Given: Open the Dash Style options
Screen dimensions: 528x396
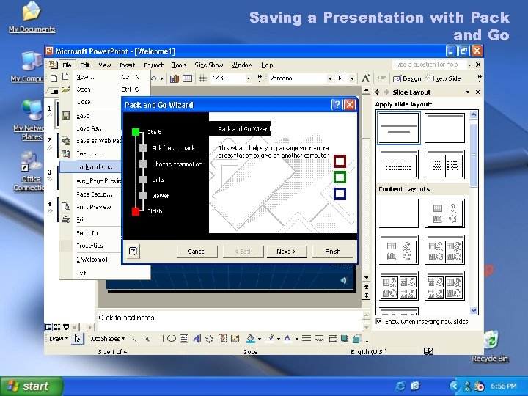Looking at the screenshot, I should [x=320, y=338].
